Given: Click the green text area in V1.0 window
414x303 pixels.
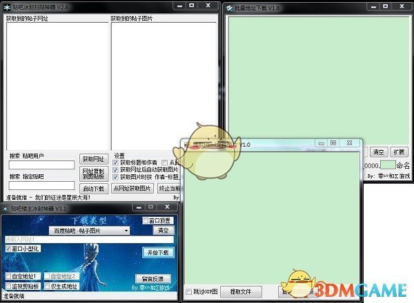Looking at the screenshot, I should pyautogui.click(x=271, y=218).
